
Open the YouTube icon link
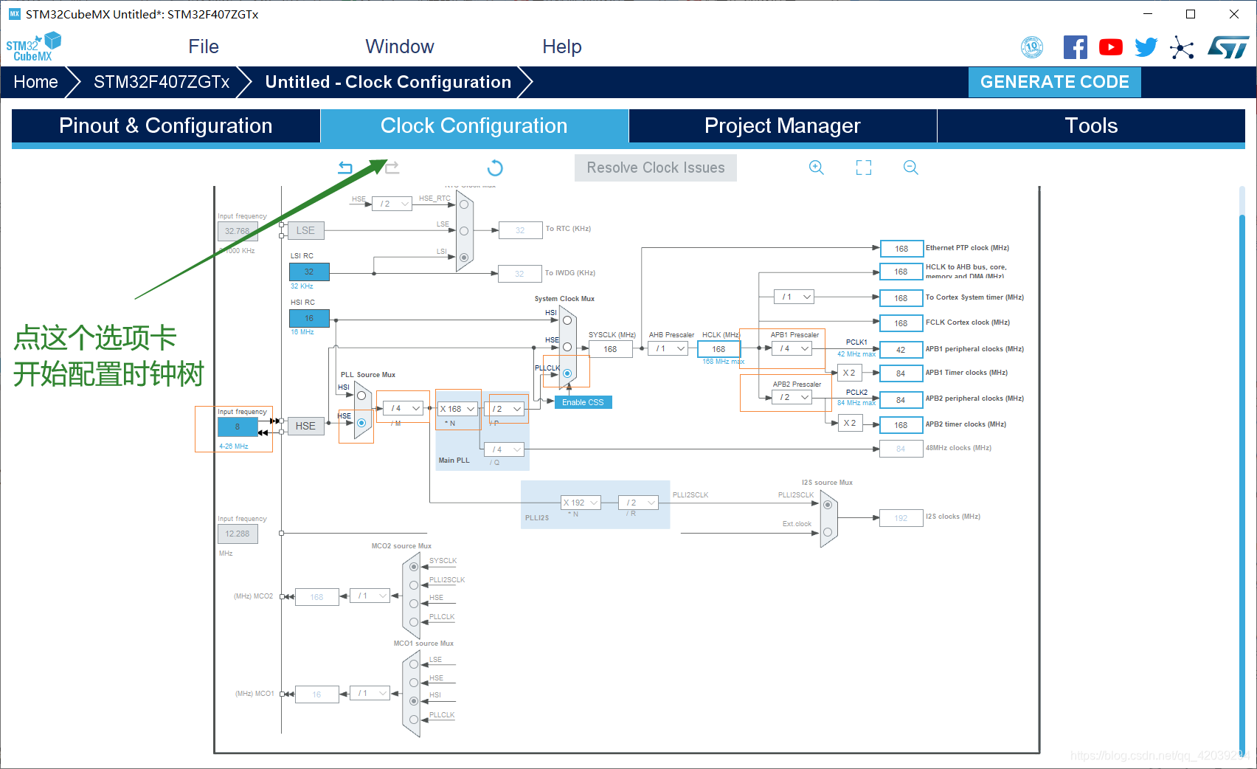(1111, 47)
